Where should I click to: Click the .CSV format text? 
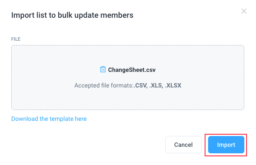point(141,85)
